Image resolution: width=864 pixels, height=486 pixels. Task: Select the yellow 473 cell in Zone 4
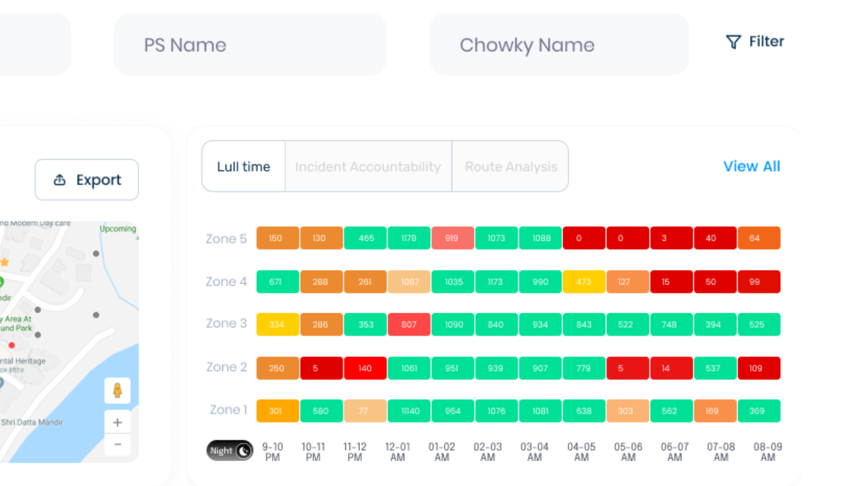(584, 282)
